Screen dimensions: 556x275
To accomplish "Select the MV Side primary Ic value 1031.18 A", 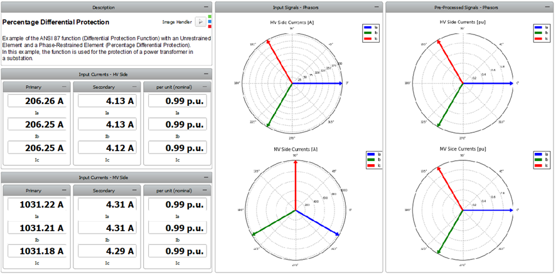I will click(x=35, y=251).
